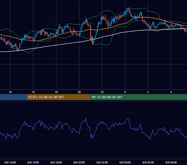The height and width of the screenshot is (165, 187).
Task: Click the large red candle near 21:00 on price chart
Action: pyautogui.click(x=91, y=32)
